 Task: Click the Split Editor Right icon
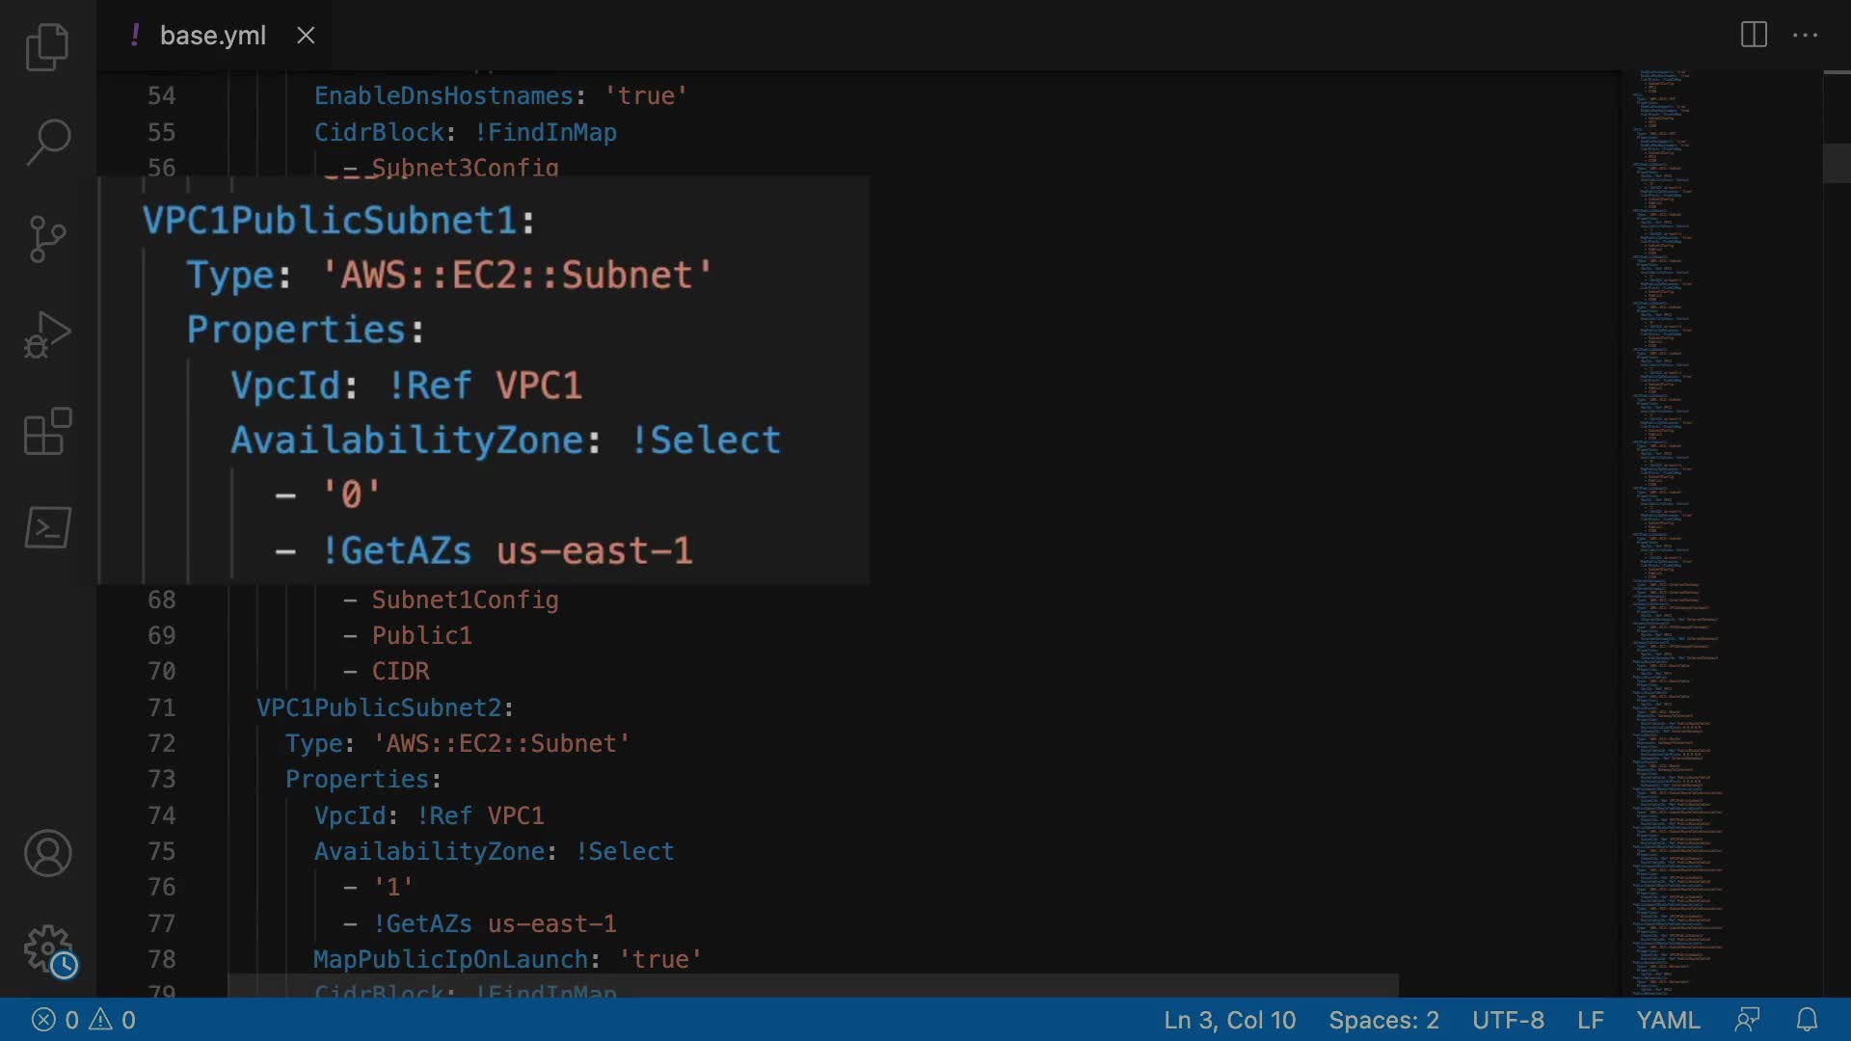(1754, 36)
